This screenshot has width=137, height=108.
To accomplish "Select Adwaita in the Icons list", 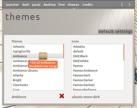I will click(98, 46).
